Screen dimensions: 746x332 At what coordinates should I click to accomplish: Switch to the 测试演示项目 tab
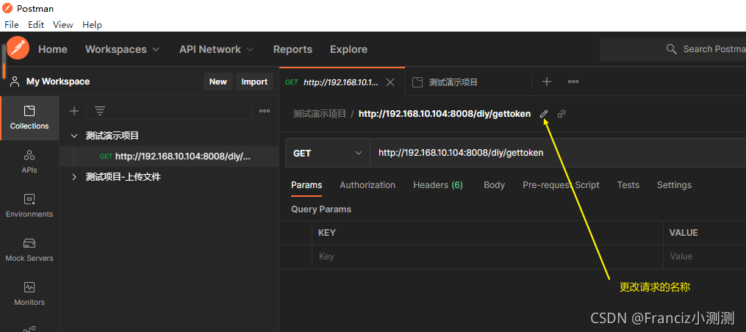(x=468, y=82)
